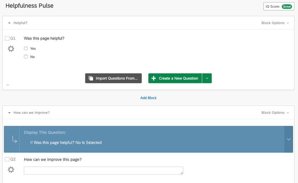Click the Great iQ Score badge

point(286,6)
